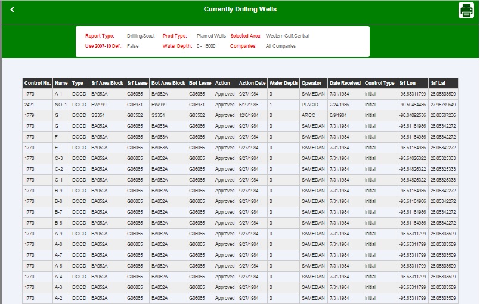The width and height of the screenshot is (480, 304).
Task: Click the Water Depth value 1 cell
Action: coord(283,105)
